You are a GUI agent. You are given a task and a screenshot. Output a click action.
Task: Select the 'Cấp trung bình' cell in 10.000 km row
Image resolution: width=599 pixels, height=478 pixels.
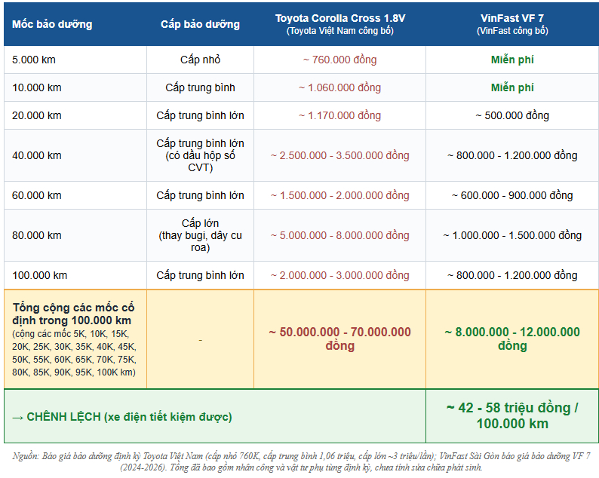pyautogui.click(x=200, y=87)
